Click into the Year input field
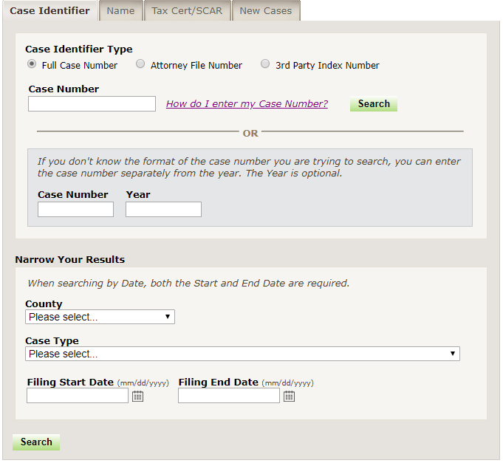 coord(163,210)
